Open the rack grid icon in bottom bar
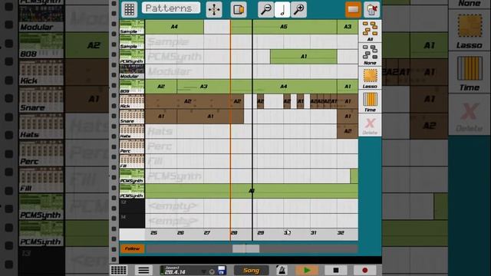Screen dimensions: 491x276 pos(119,270)
